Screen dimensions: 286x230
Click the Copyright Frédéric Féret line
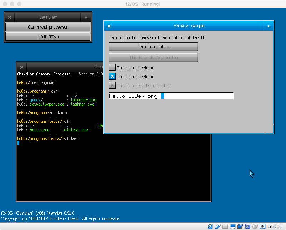pos(60,219)
